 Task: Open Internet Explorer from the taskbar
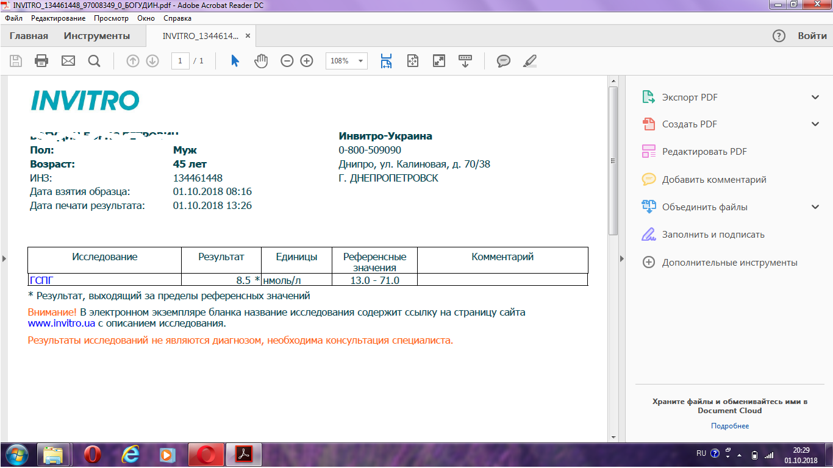click(x=130, y=455)
